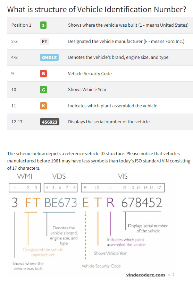Click the orange 'FT' letters in diagram
The image size is (193, 285).
pos(33,203)
